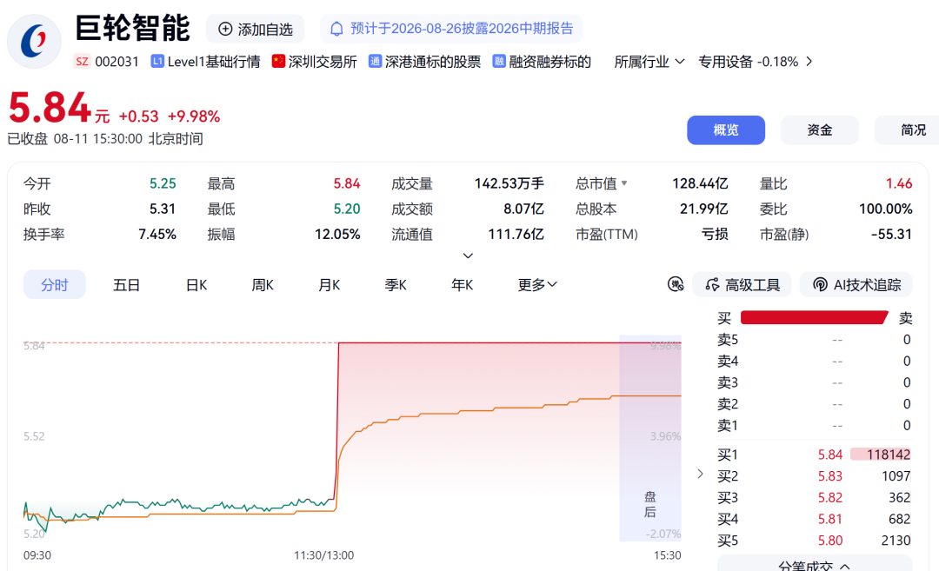Image resolution: width=939 pixels, height=571 pixels.
Task: Click the China flag exchange icon
Action: [278, 61]
